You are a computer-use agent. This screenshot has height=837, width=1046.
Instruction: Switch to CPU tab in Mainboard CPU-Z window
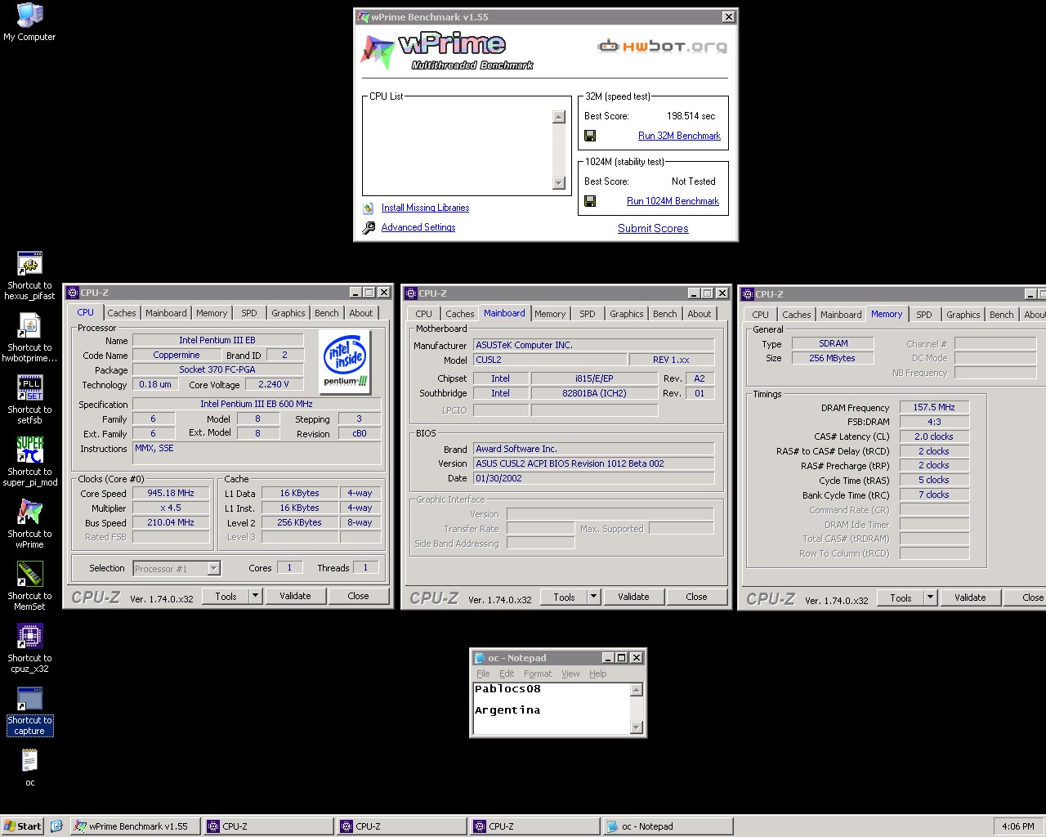[423, 314]
